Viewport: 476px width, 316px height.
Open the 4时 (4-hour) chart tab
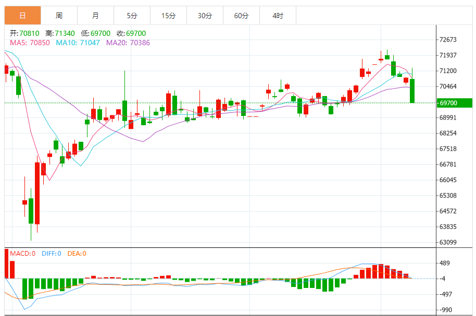coord(278,16)
